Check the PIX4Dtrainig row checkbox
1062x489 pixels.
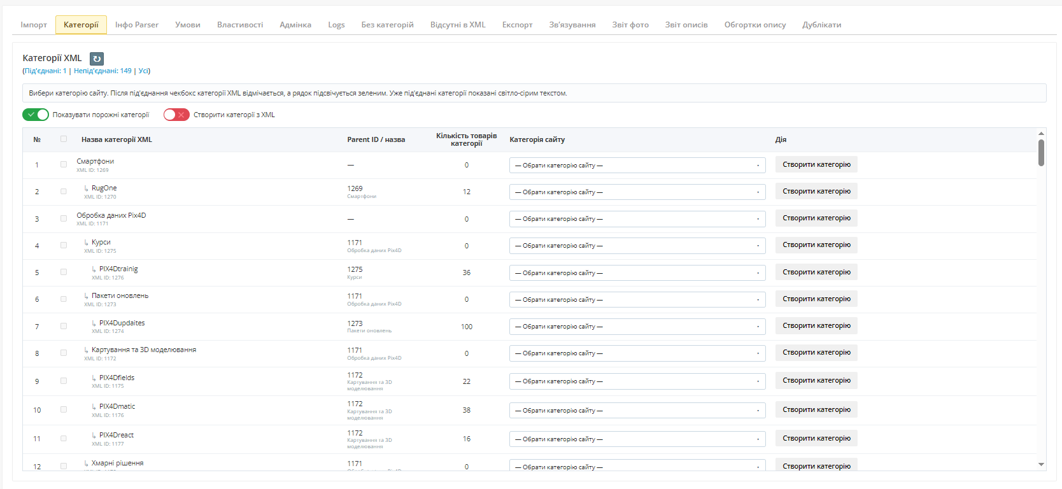(64, 272)
